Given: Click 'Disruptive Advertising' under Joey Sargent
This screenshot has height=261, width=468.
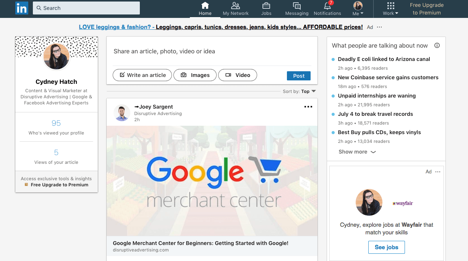Looking at the screenshot, I should coord(158,114).
